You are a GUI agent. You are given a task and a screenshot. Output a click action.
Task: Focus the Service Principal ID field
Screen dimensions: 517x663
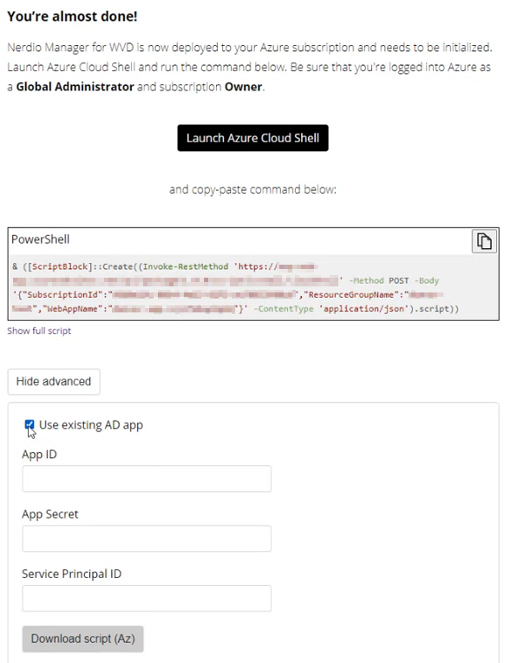[x=147, y=598]
